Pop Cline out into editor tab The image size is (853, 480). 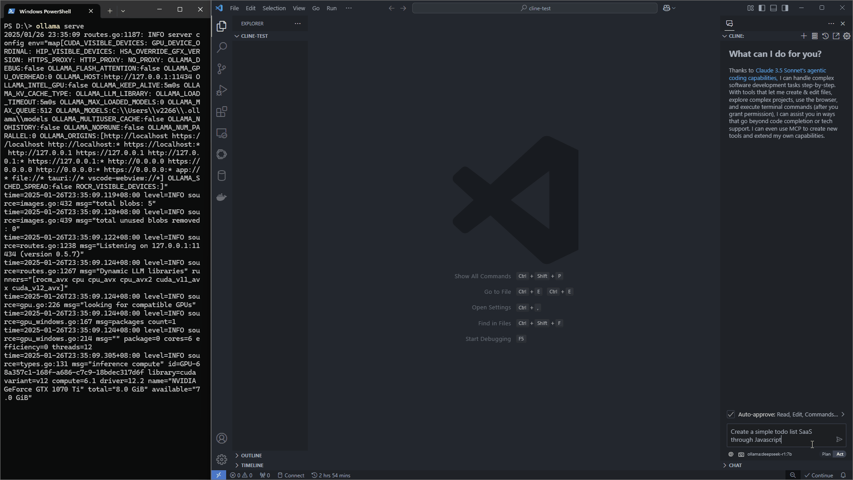tap(836, 36)
